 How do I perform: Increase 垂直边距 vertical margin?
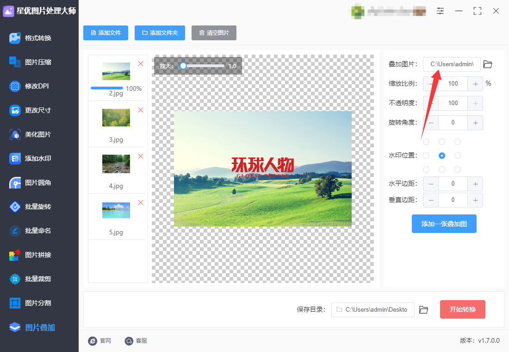[x=475, y=200]
